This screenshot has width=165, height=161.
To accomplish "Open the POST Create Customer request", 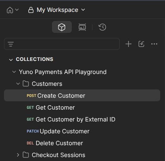I will click(x=82, y=95).
